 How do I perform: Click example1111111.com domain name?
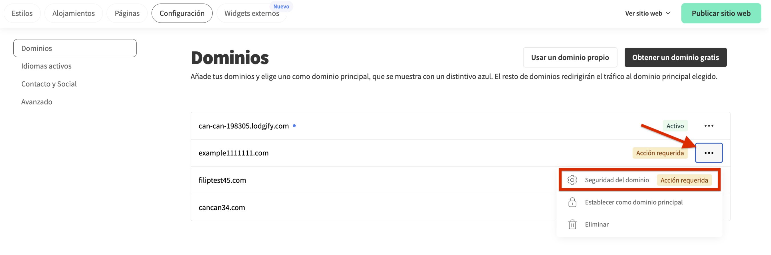(x=233, y=153)
